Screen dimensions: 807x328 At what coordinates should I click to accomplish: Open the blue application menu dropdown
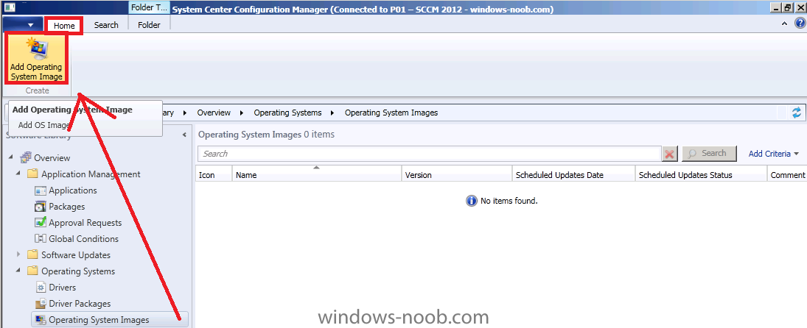23,25
